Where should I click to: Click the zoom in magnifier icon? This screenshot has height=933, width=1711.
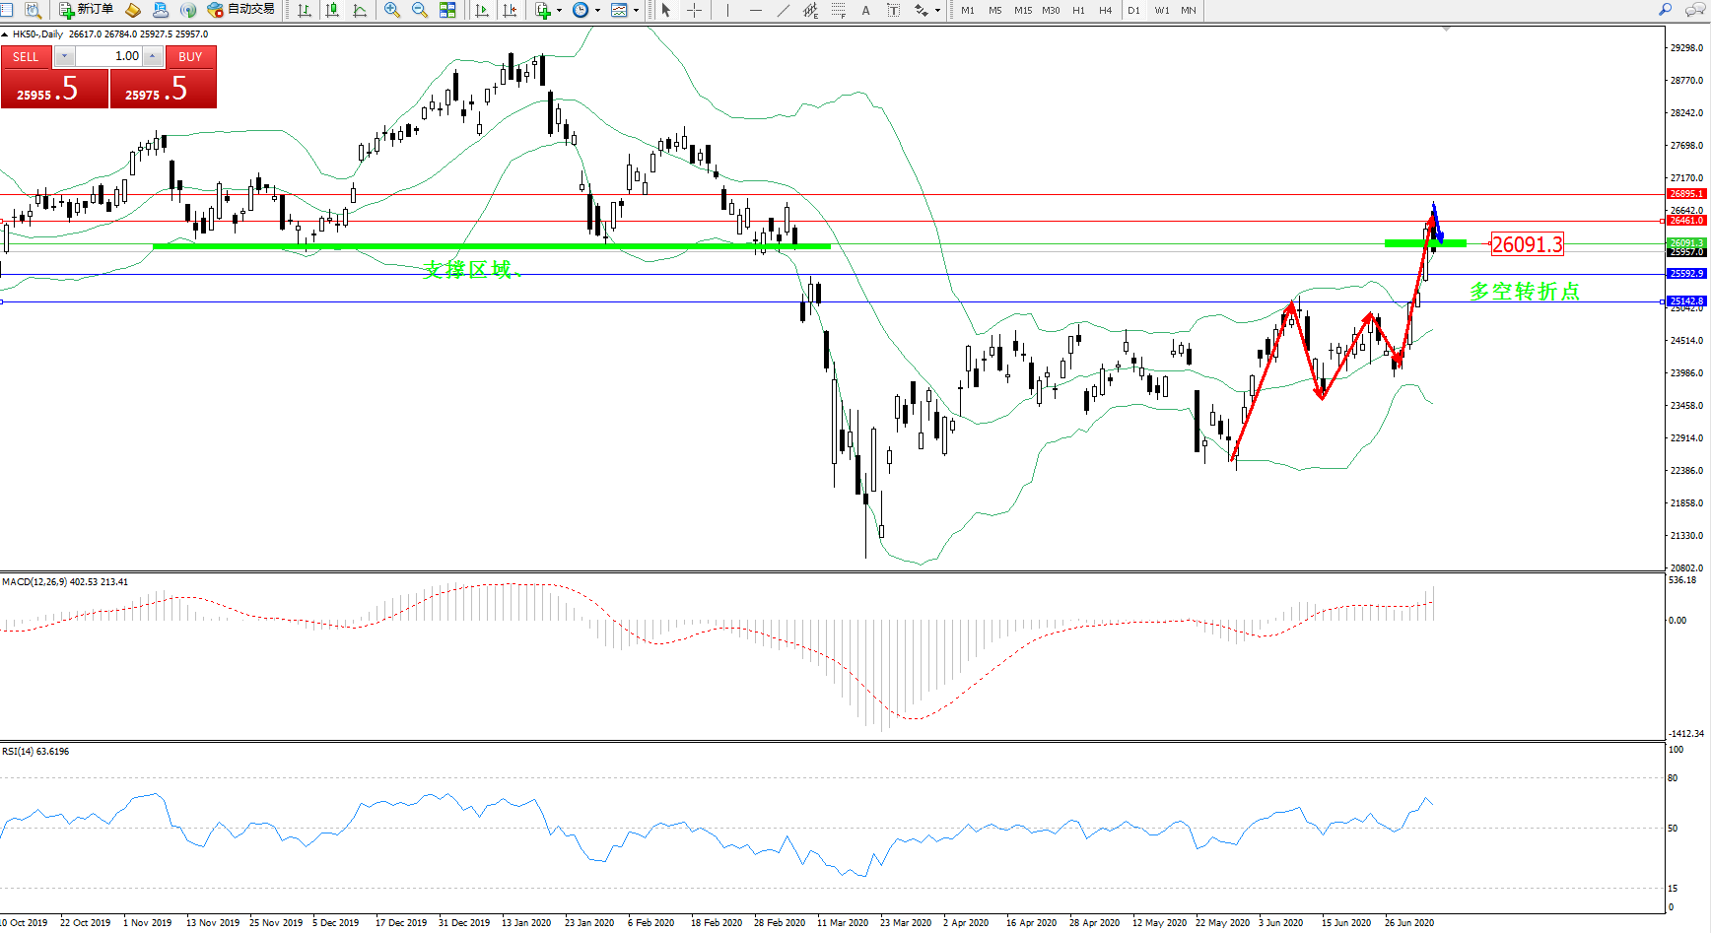(391, 10)
